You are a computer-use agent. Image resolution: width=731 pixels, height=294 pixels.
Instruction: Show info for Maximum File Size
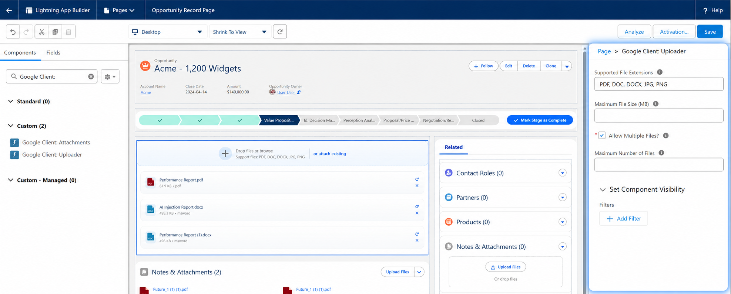(x=655, y=104)
